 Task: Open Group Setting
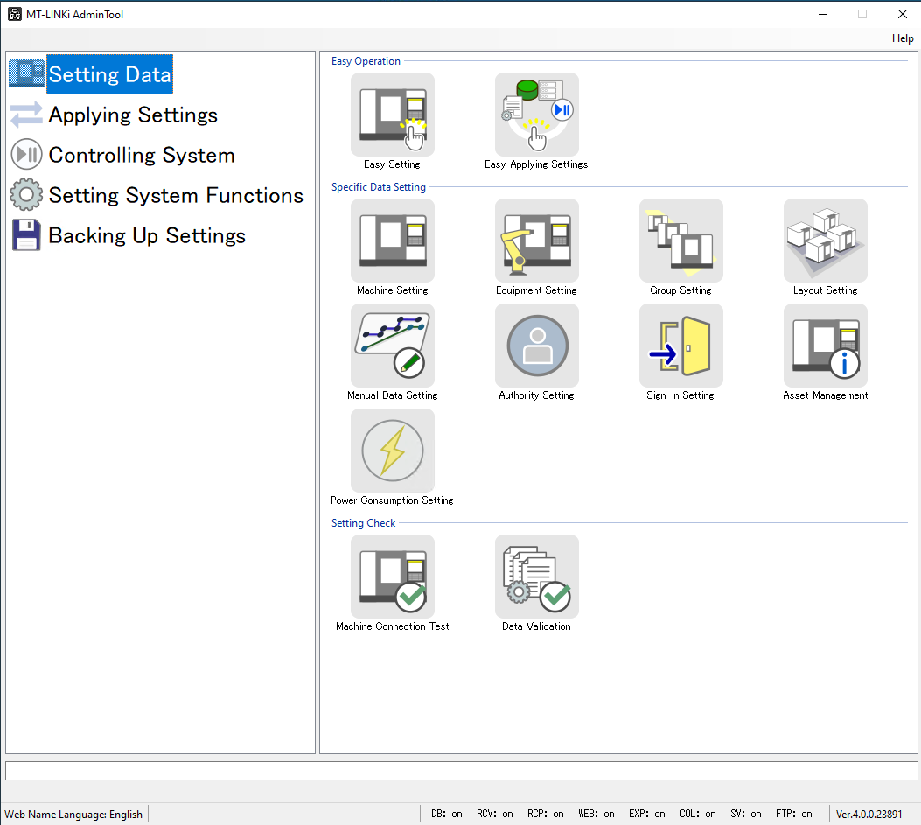[681, 241]
